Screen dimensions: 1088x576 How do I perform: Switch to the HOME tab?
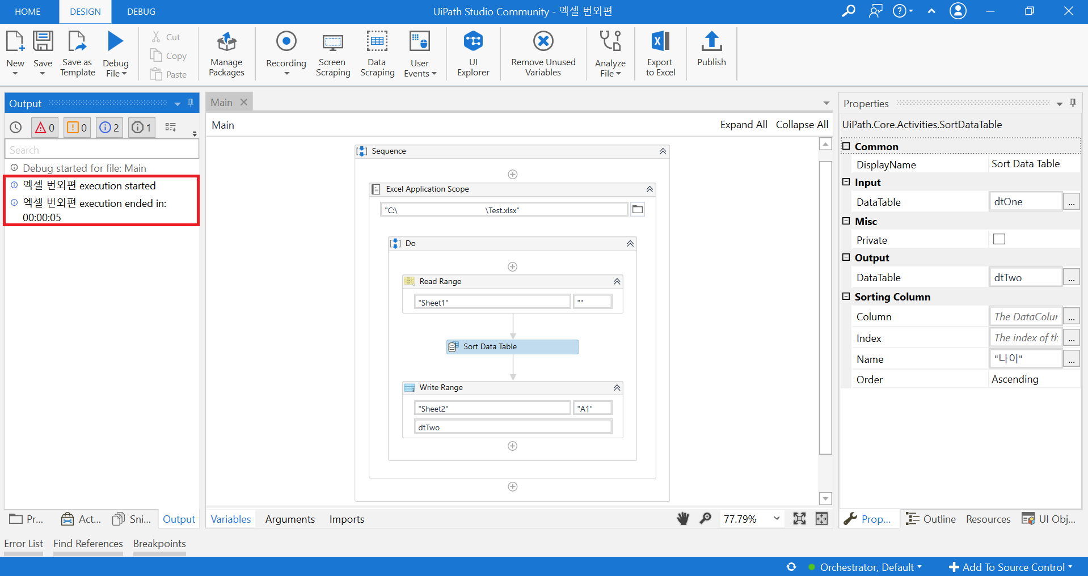tap(27, 11)
